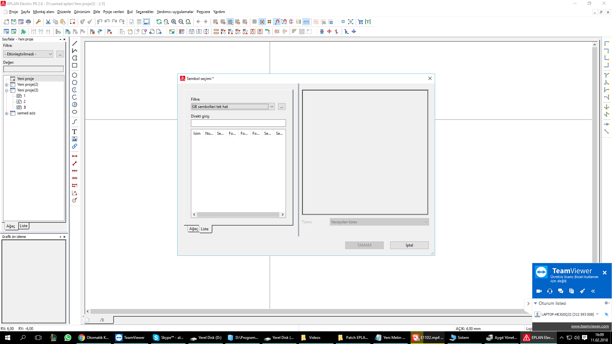Open Chrome Otomatik K... in taskbar
612x344 pixels.
pos(94,338)
